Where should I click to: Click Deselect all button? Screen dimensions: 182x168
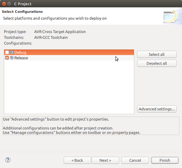pyautogui.click(x=157, y=63)
